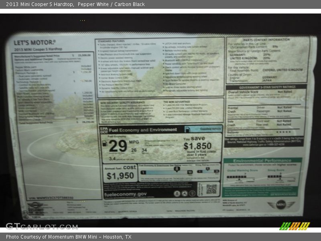Viewport: 321px width, 241px height.
Task: Click the page title '2013 Mini Cooper S Hardtop, Pepper White / Carbon Black'
Action: 75,4
